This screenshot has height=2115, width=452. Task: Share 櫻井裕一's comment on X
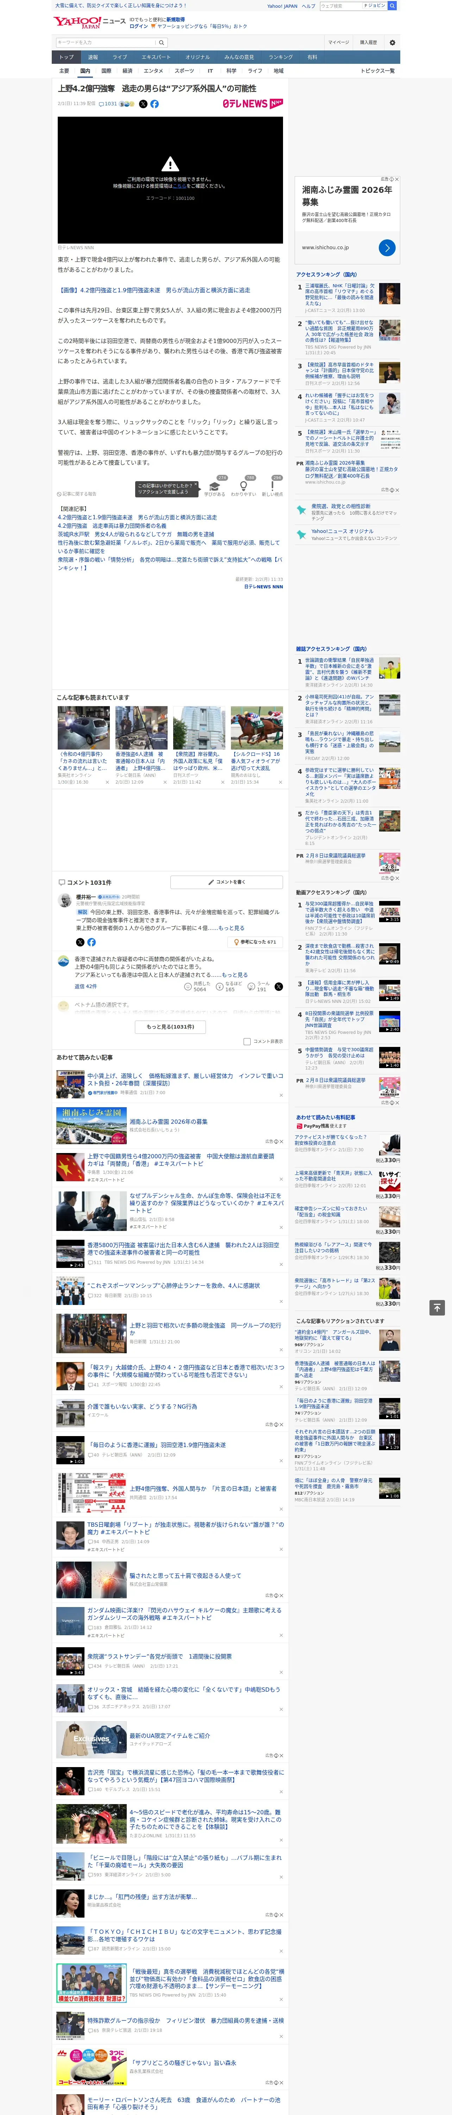click(x=80, y=942)
